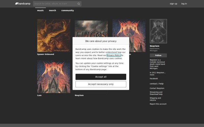Open the Privacy Policy link
Image resolution: width=204 pixels, height=127 pixels.
click(114, 55)
